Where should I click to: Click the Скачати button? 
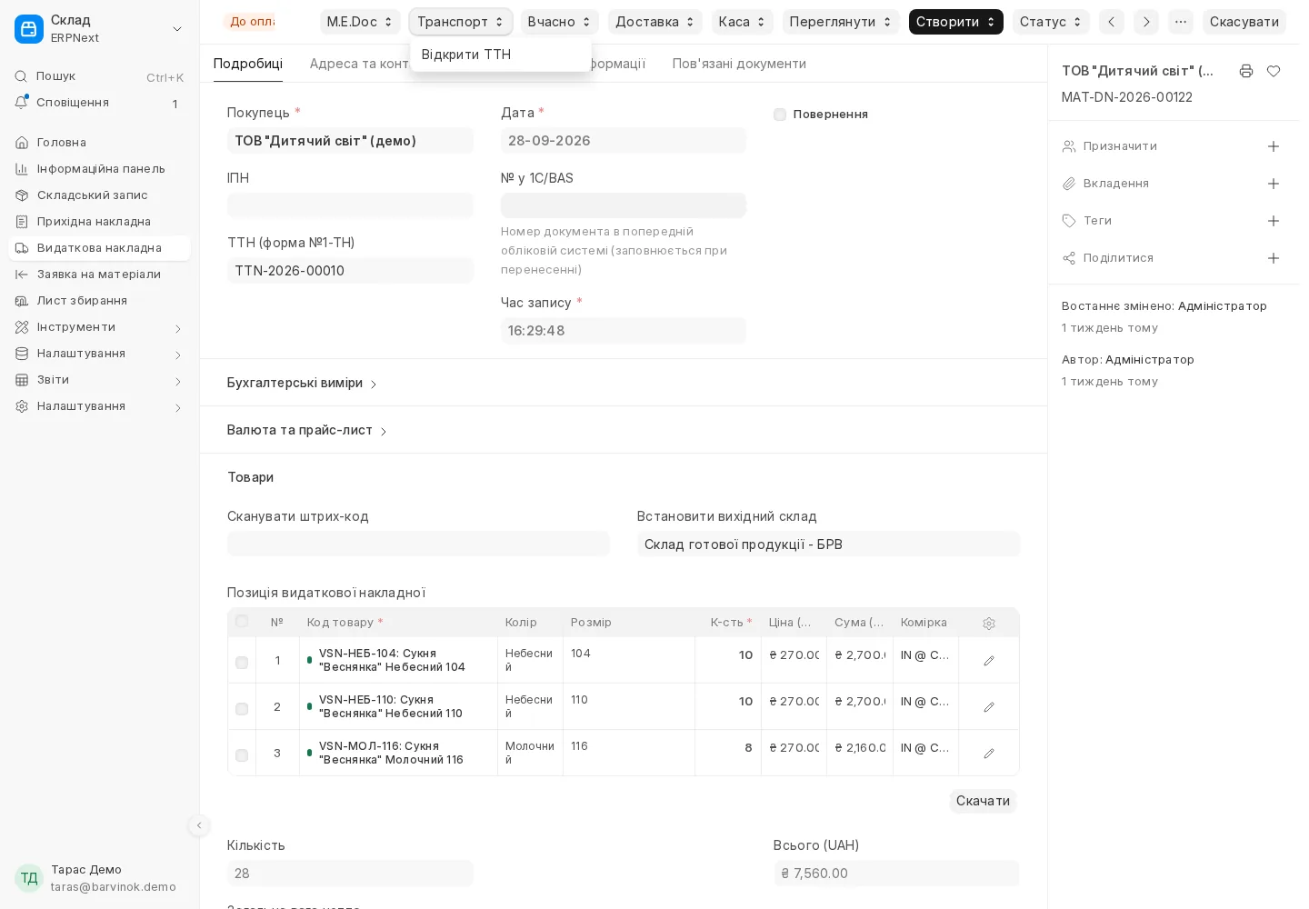[983, 801]
